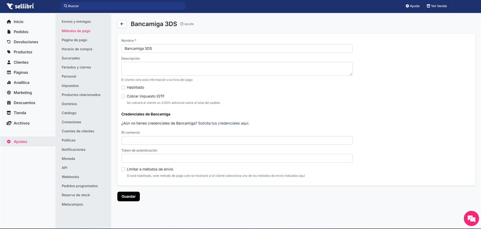The image size is (481, 229).
Task: Click the Productos tag icon
Action: click(x=9, y=52)
